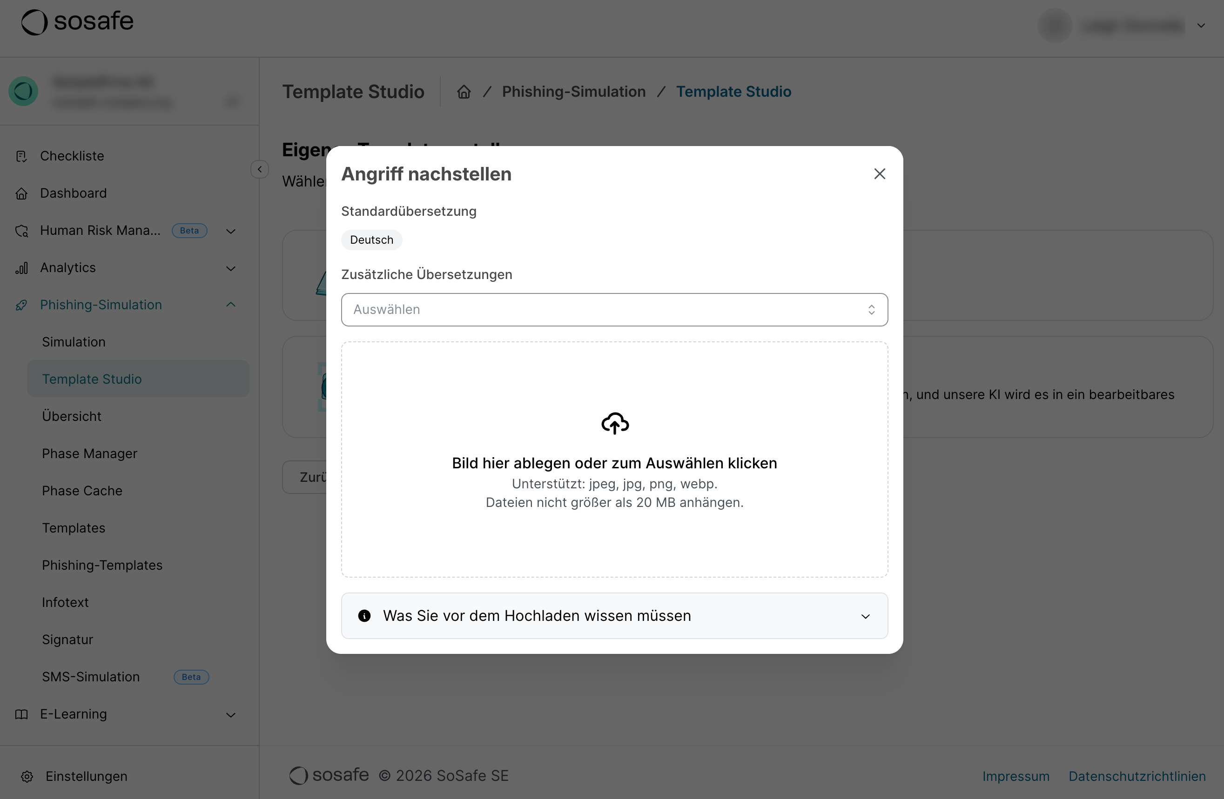
Task: Open Phase Manager in sidebar
Action: 89,454
